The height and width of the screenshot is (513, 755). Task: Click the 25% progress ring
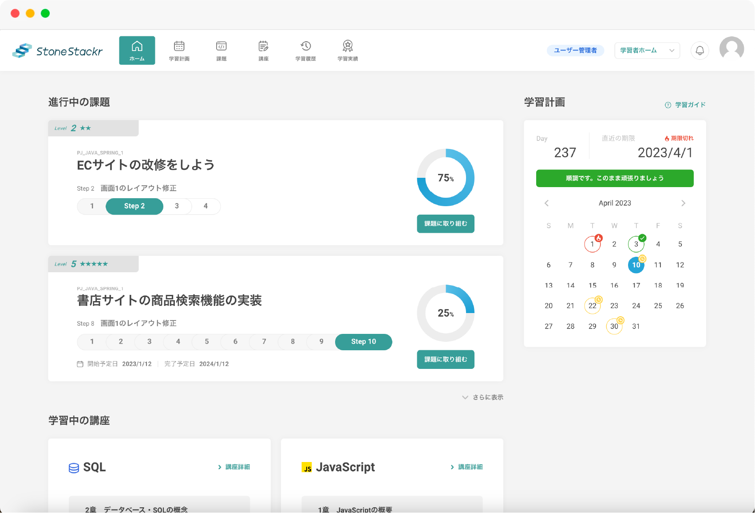pos(446,313)
